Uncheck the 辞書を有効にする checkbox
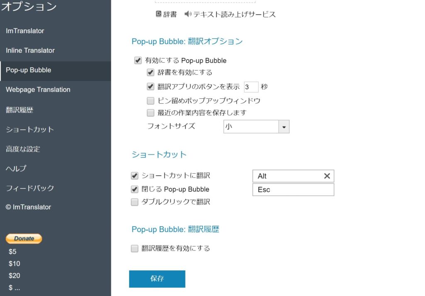 tap(151, 73)
